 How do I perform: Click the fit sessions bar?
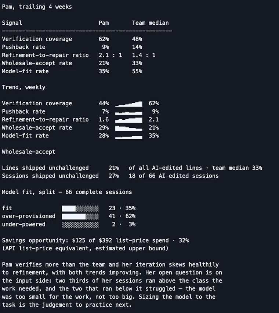pyautogui.click(x=80, y=208)
